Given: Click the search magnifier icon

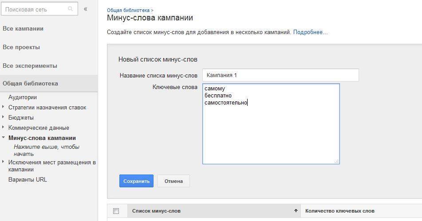Looking at the screenshot, I should [x=71, y=9].
